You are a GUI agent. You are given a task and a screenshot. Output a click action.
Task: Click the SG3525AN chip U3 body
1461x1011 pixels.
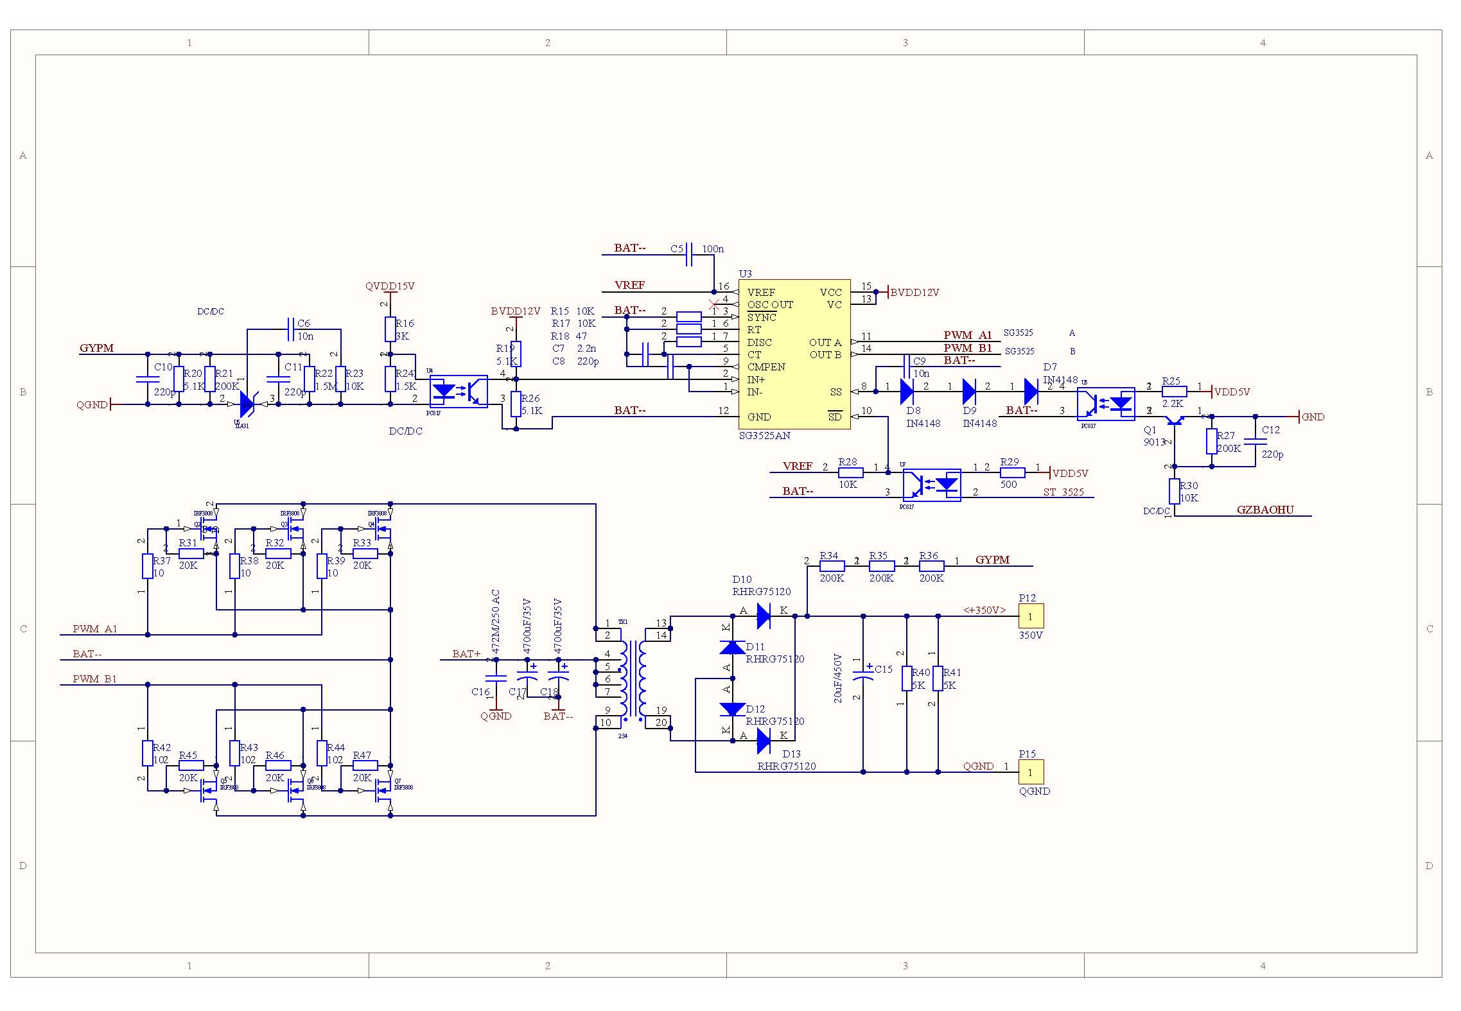click(794, 354)
